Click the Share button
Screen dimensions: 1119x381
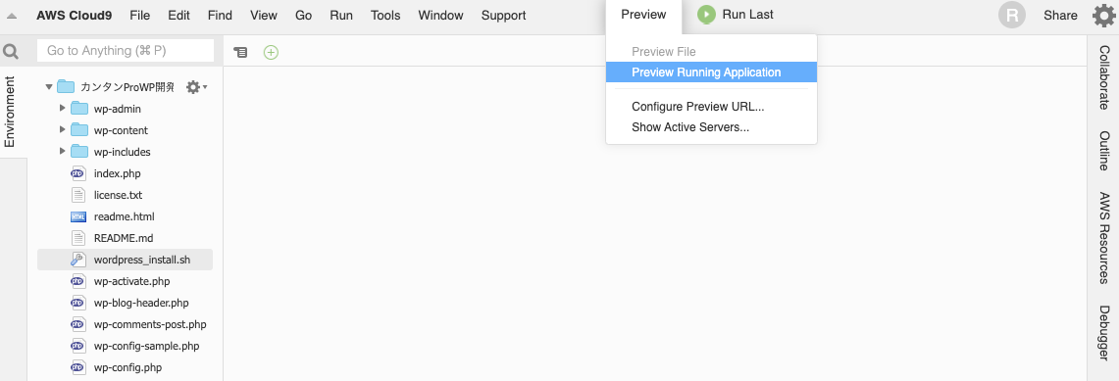tap(1060, 15)
